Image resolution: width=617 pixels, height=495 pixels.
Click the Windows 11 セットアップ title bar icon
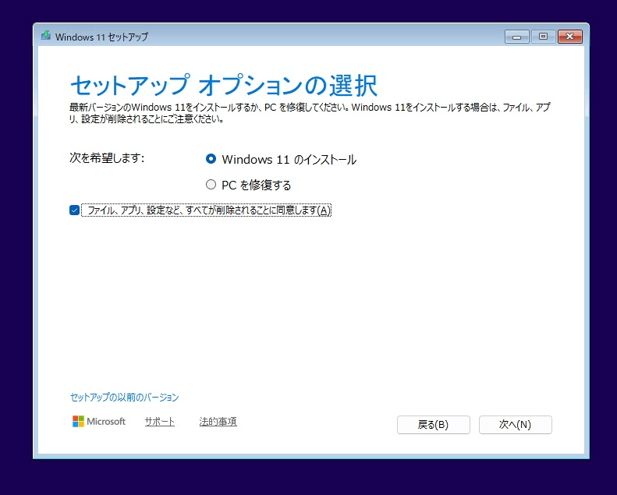point(46,36)
